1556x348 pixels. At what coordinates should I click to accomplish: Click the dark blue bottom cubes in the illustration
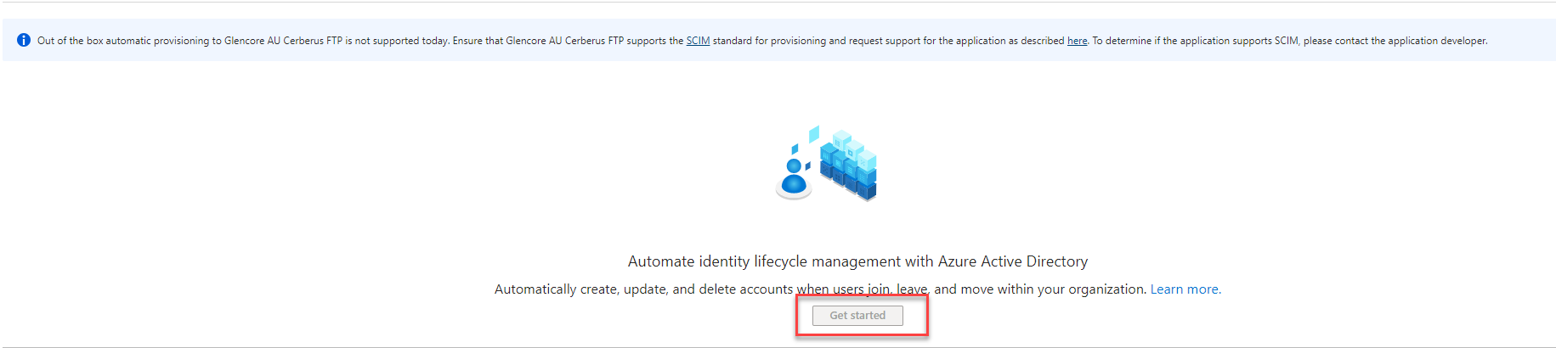pyautogui.click(x=850, y=182)
